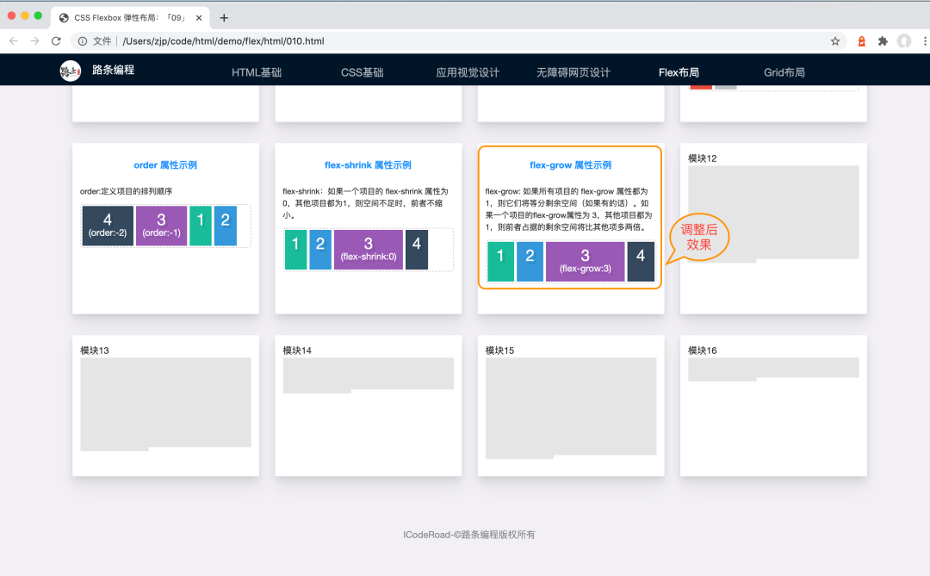Viewport: 930px width, 576px height.
Task: Click the 模块12 card label
Action: point(703,158)
